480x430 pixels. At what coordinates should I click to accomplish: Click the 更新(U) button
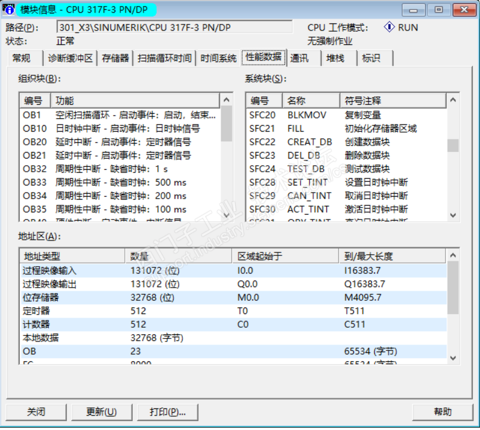[102, 412]
